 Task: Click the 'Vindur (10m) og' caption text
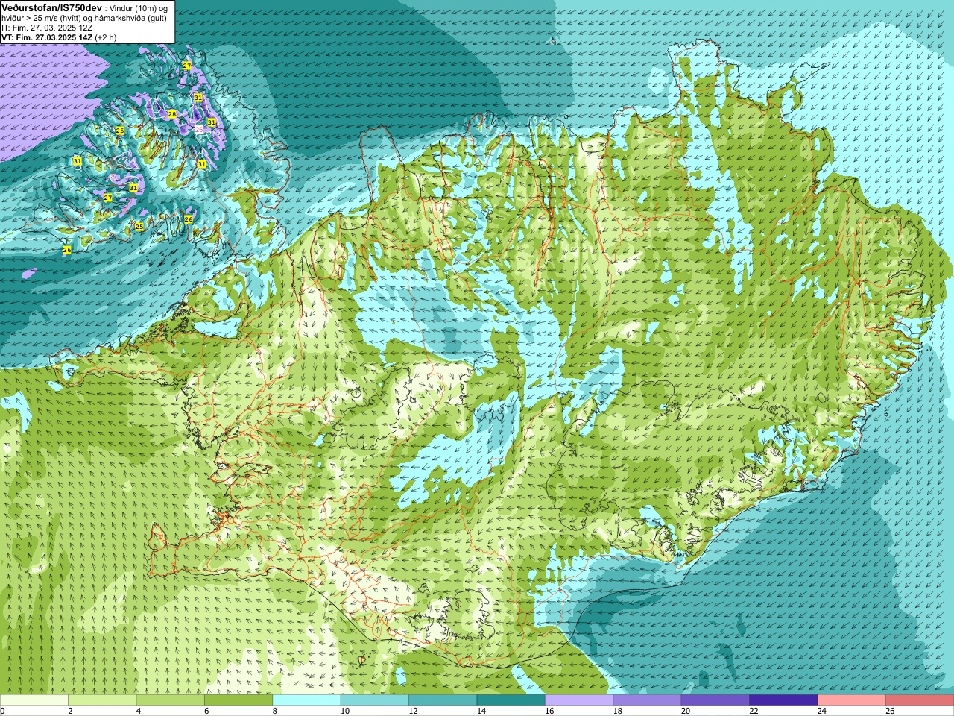click(138, 8)
